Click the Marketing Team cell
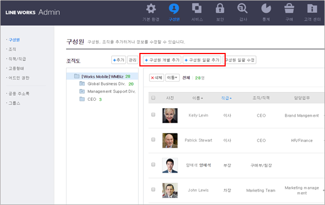This screenshot has width=325, height=205. click(x=261, y=190)
